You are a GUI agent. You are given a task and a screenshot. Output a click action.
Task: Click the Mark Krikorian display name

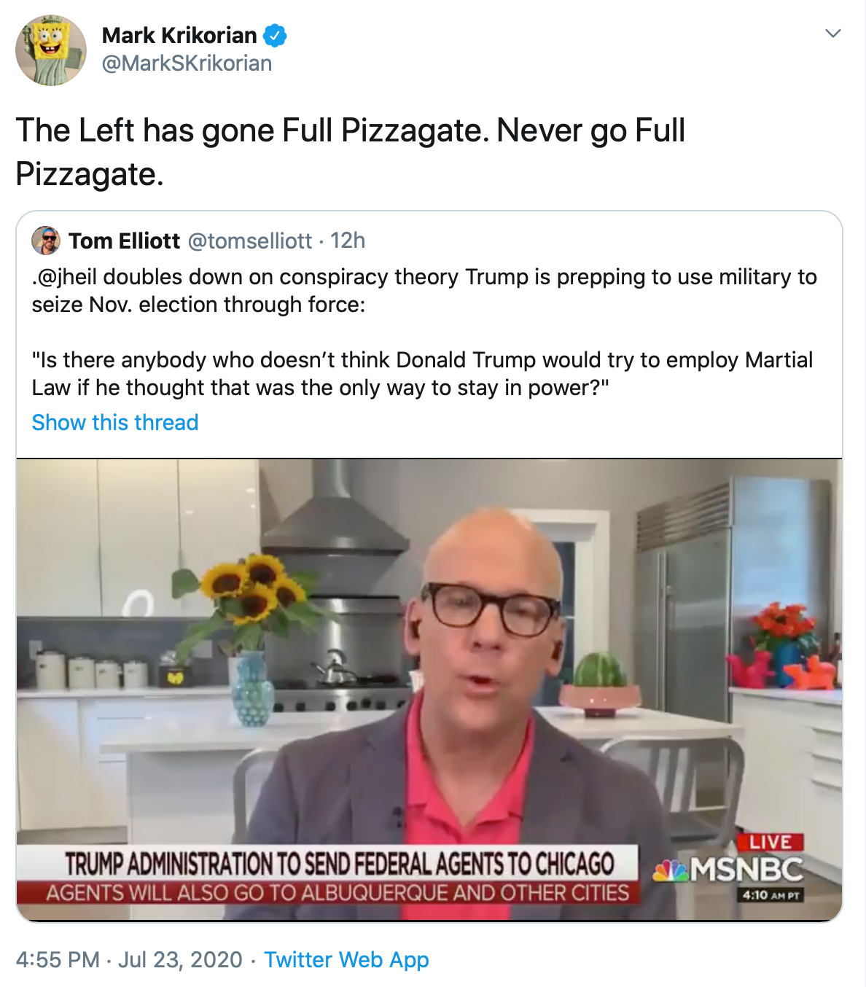(x=179, y=35)
